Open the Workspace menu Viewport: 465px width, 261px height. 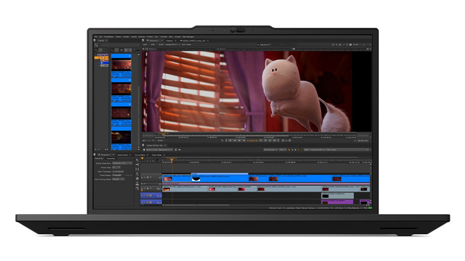109,37
